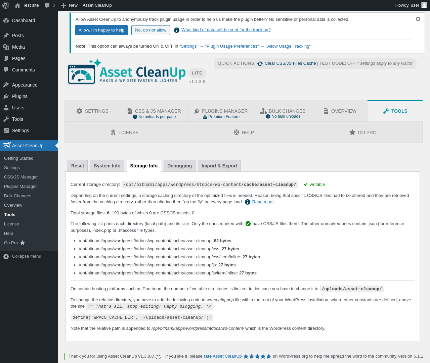Allow usage tracking with 'Allow, I'm happy to help'
The height and width of the screenshot is (363, 430).
pyautogui.click(x=101, y=30)
